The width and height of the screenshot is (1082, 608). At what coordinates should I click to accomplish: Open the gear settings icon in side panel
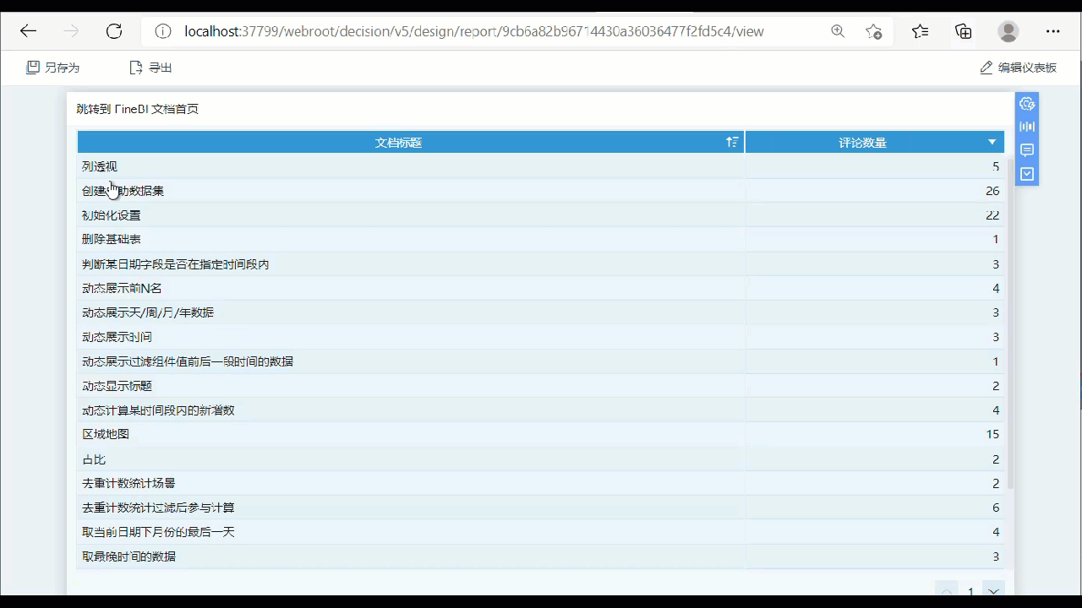coord(1027,104)
